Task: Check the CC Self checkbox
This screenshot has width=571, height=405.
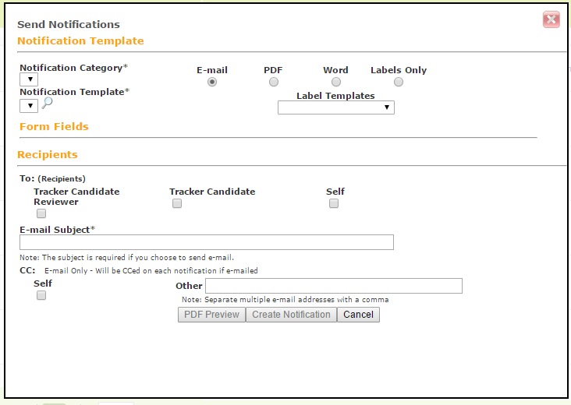Action: [41, 295]
